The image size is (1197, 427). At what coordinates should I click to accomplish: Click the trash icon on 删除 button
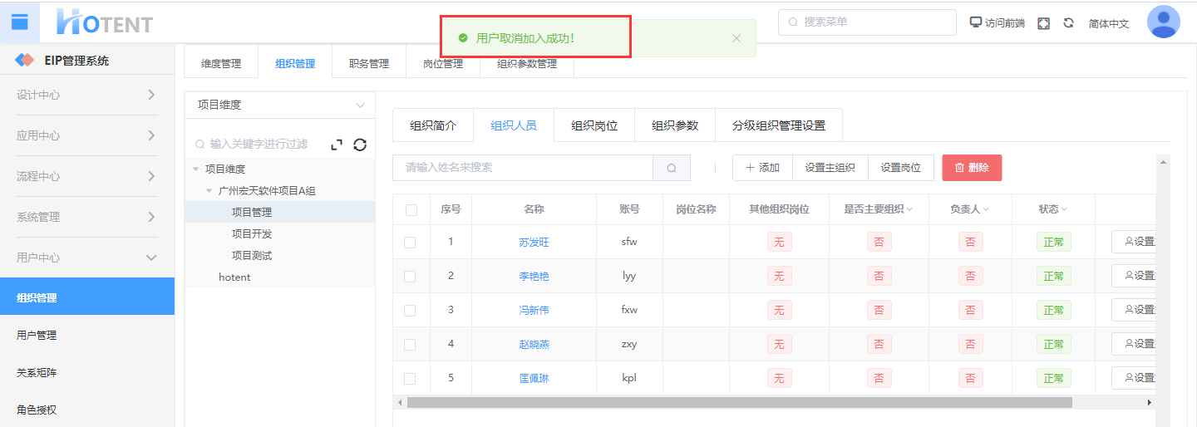coord(959,168)
